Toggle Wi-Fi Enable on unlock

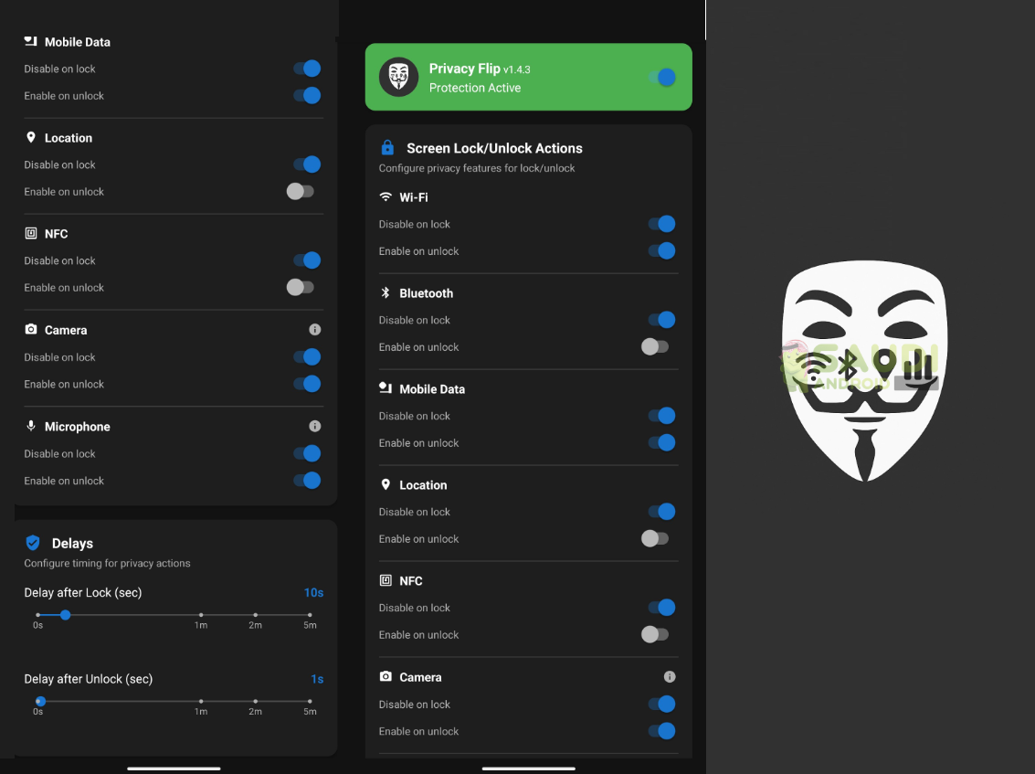point(662,251)
